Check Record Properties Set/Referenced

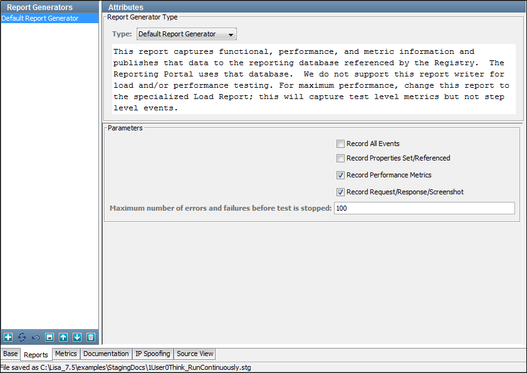(340, 158)
